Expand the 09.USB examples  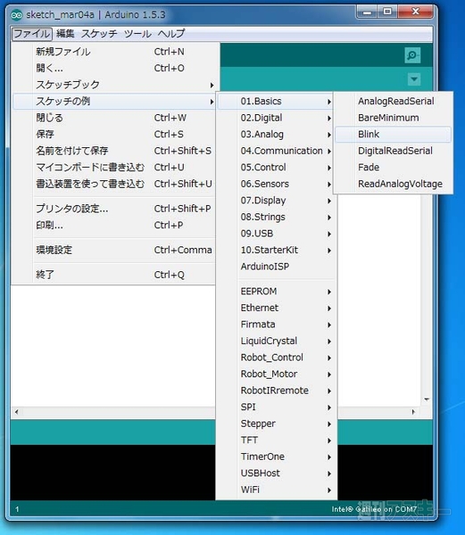pos(276,234)
